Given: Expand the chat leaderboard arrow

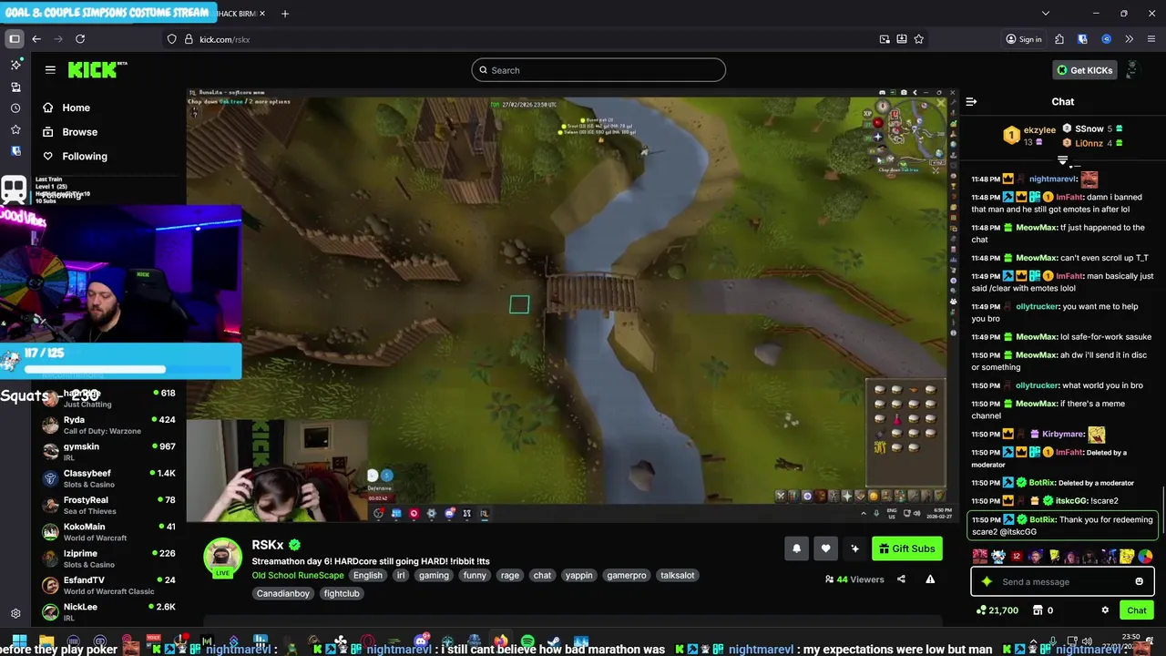Looking at the screenshot, I should point(1062,160).
